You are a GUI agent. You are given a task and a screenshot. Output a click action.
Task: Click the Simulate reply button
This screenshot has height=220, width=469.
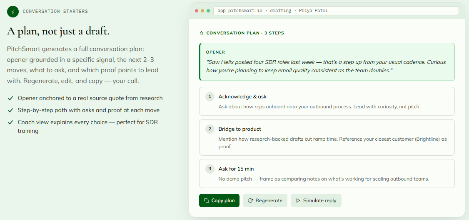tap(316, 200)
